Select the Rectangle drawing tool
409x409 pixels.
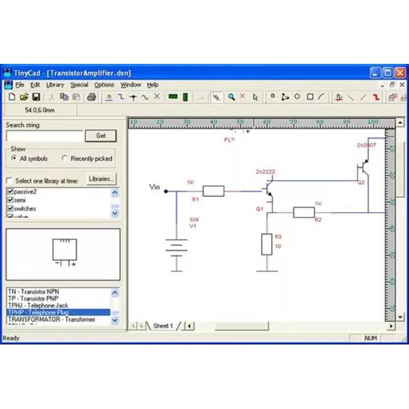[x=309, y=98]
